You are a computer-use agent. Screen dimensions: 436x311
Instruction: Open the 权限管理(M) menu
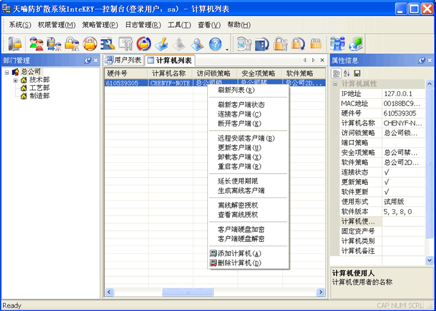[x=56, y=25]
